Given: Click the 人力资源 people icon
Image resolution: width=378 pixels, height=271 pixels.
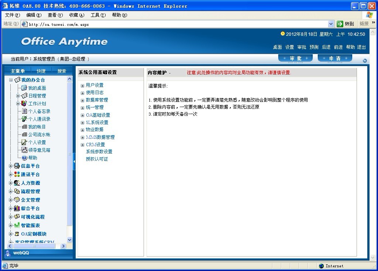Looking at the screenshot, I should [17, 183].
